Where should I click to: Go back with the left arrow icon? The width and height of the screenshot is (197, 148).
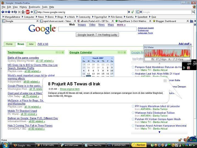pyautogui.click(x=3, y=12)
